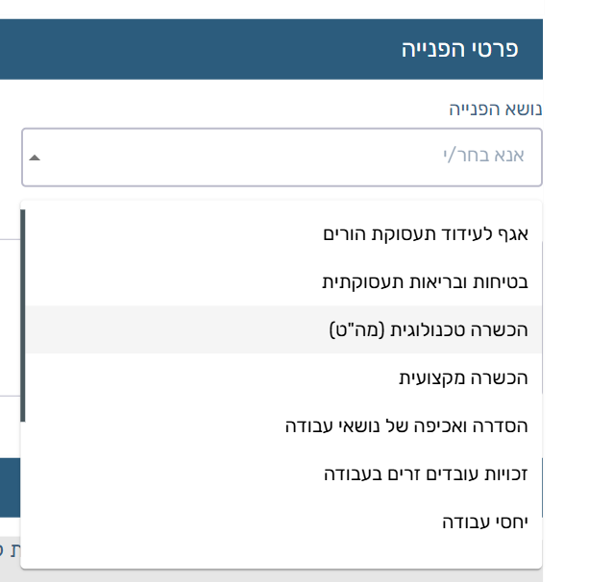This screenshot has height=582, width=589.
Task: Pick the הכשרה טכנולוגית (מה"ט) option
Action: pyautogui.click(x=428, y=329)
